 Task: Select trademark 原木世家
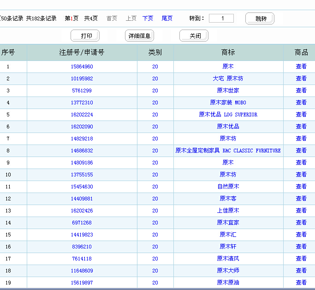click(228, 91)
